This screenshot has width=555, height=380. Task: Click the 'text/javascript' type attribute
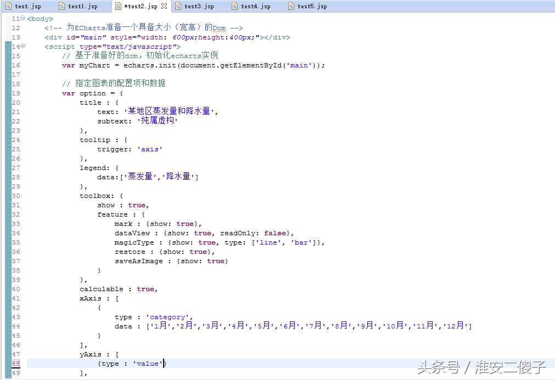[128, 47]
